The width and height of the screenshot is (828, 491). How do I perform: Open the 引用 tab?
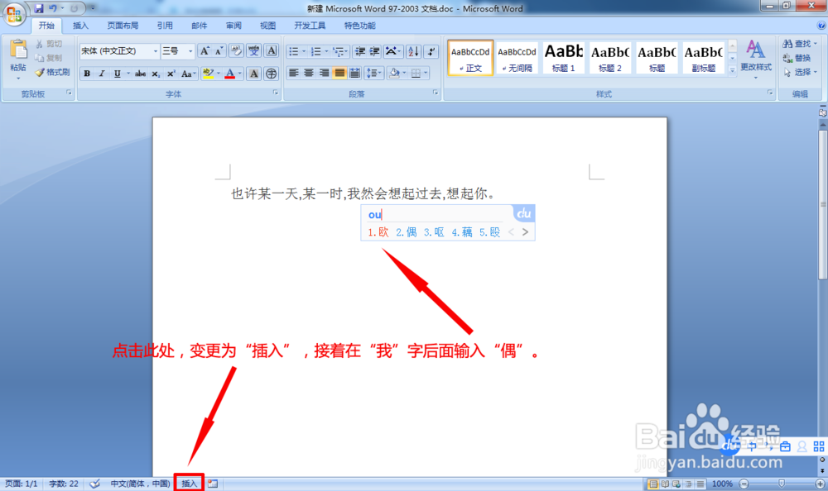click(x=165, y=26)
